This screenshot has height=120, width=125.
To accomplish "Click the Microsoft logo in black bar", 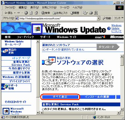I will click(117, 37).
